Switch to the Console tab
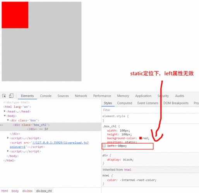 point(46,96)
